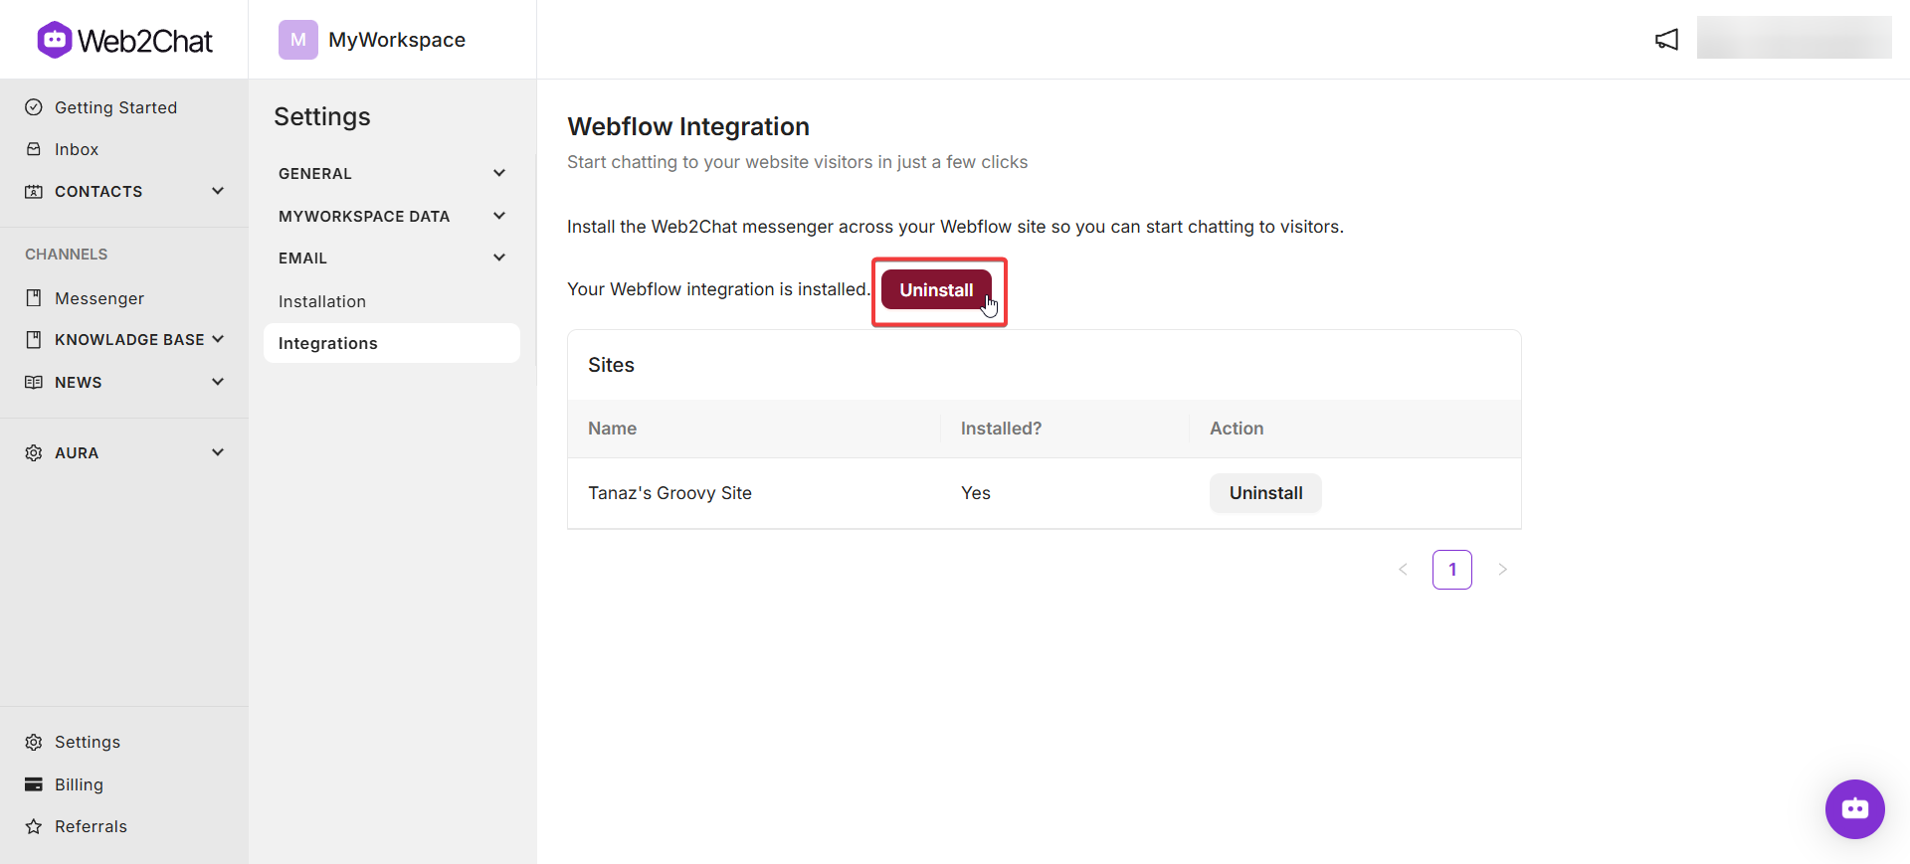Click the "Start chatting to your website visitors" subtitle

(x=798, y=162)
